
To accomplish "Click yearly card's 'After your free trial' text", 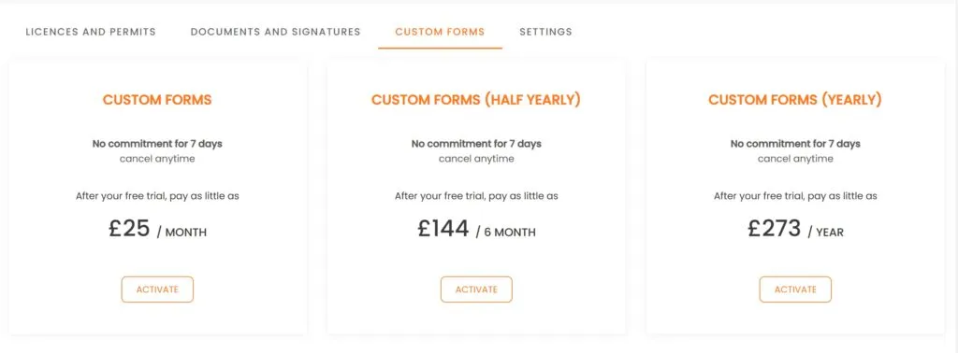I will (x=795, y=196).
